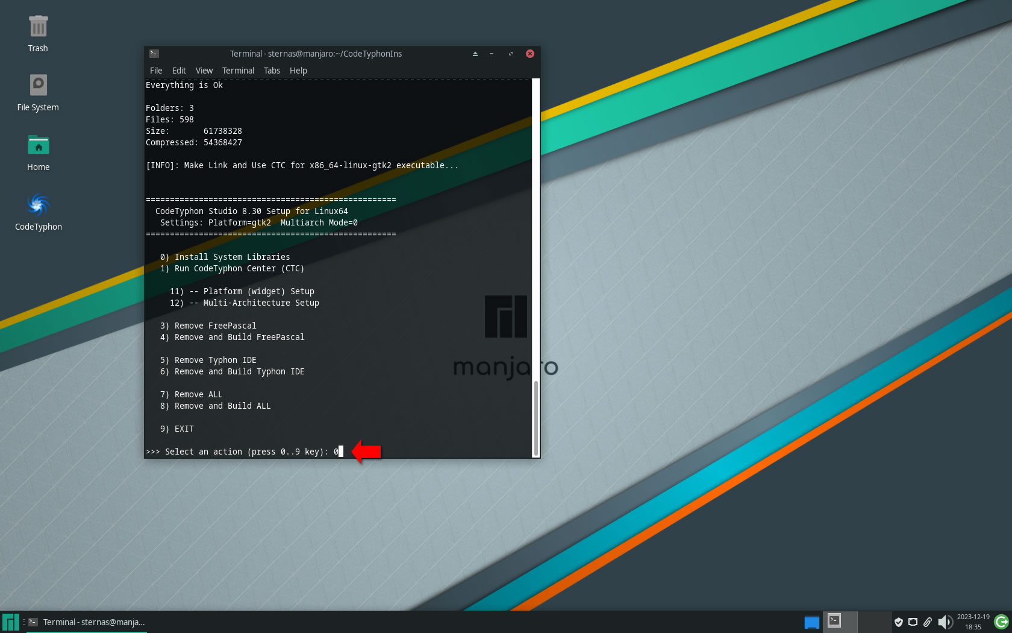Image resolution: width=1012 pixels, height=633 pixels.
Task: Click the clipboard paperclip tray icon
Action: tap(928, 622)
